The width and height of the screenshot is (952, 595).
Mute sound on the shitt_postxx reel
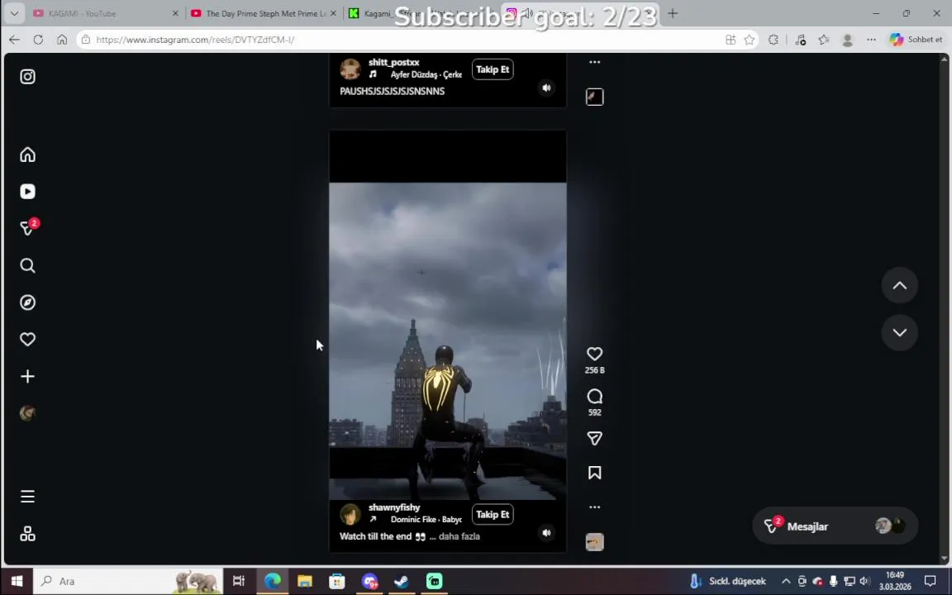pos(546,88)
